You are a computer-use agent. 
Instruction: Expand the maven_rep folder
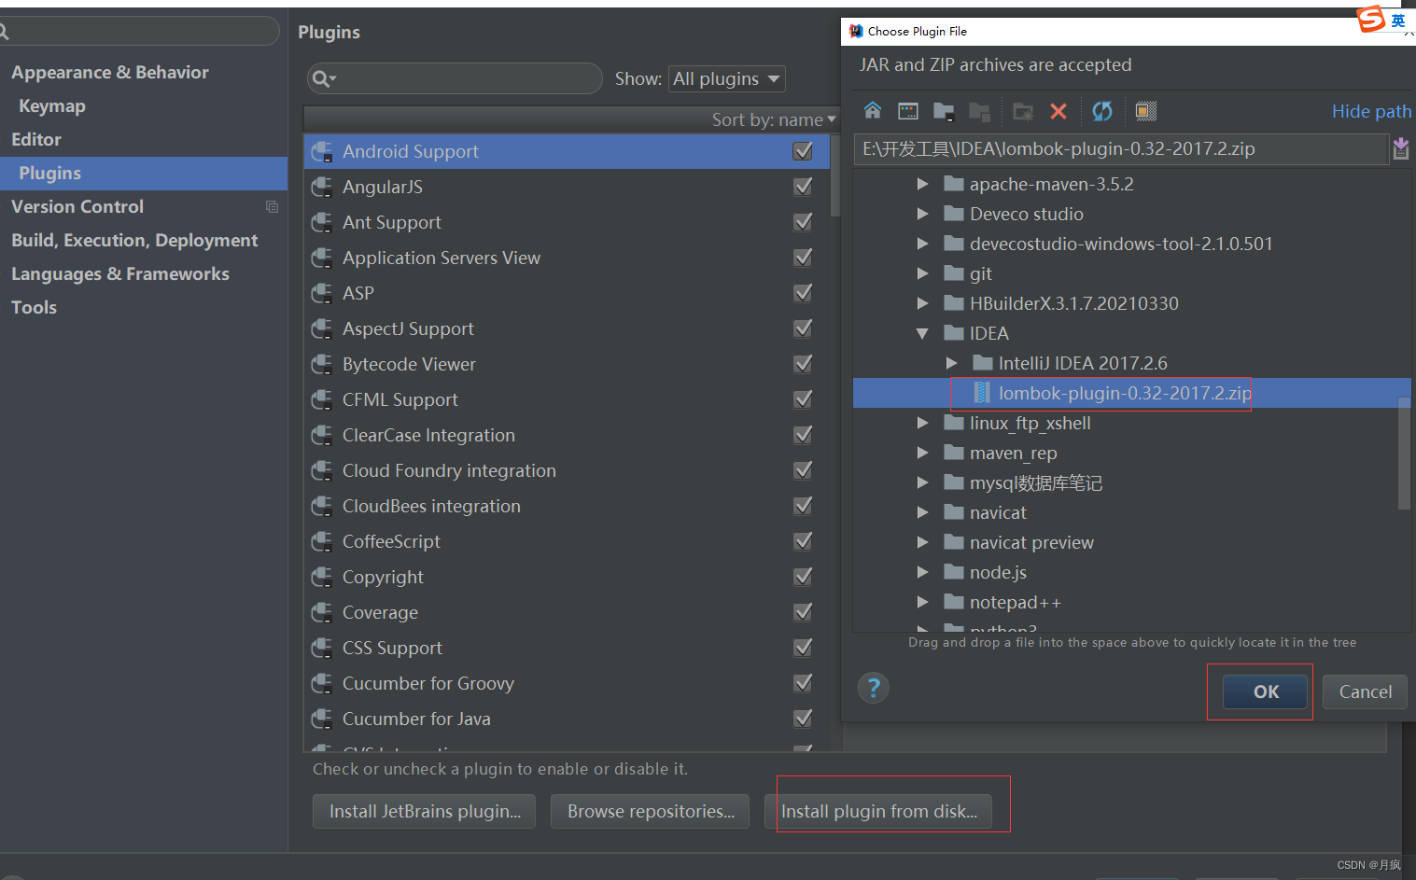(x=922, y=453)
